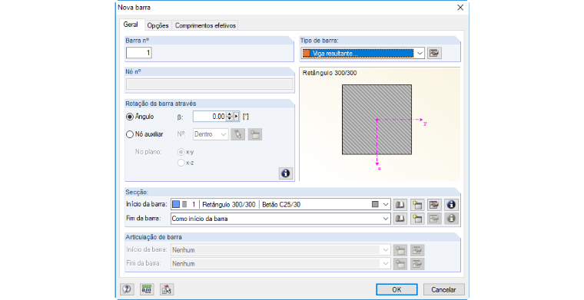The height and width of the screenshot is (300, 584).
Task: Expand the Tipo de barra dropdown
Action: tap(420, 54)
